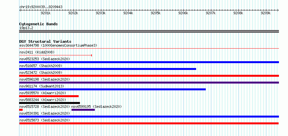The height and width of the screenshot is (136, 288).
Task: Click the 9205k ruler position
Action: [x=156, y=13]
